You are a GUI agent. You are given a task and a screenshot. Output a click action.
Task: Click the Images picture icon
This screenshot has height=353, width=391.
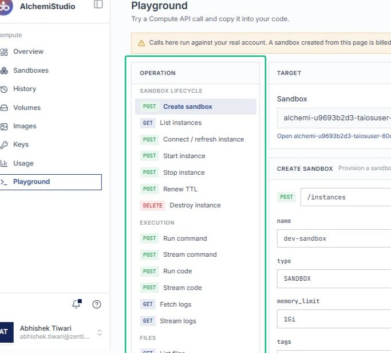[x=4, y=127]
